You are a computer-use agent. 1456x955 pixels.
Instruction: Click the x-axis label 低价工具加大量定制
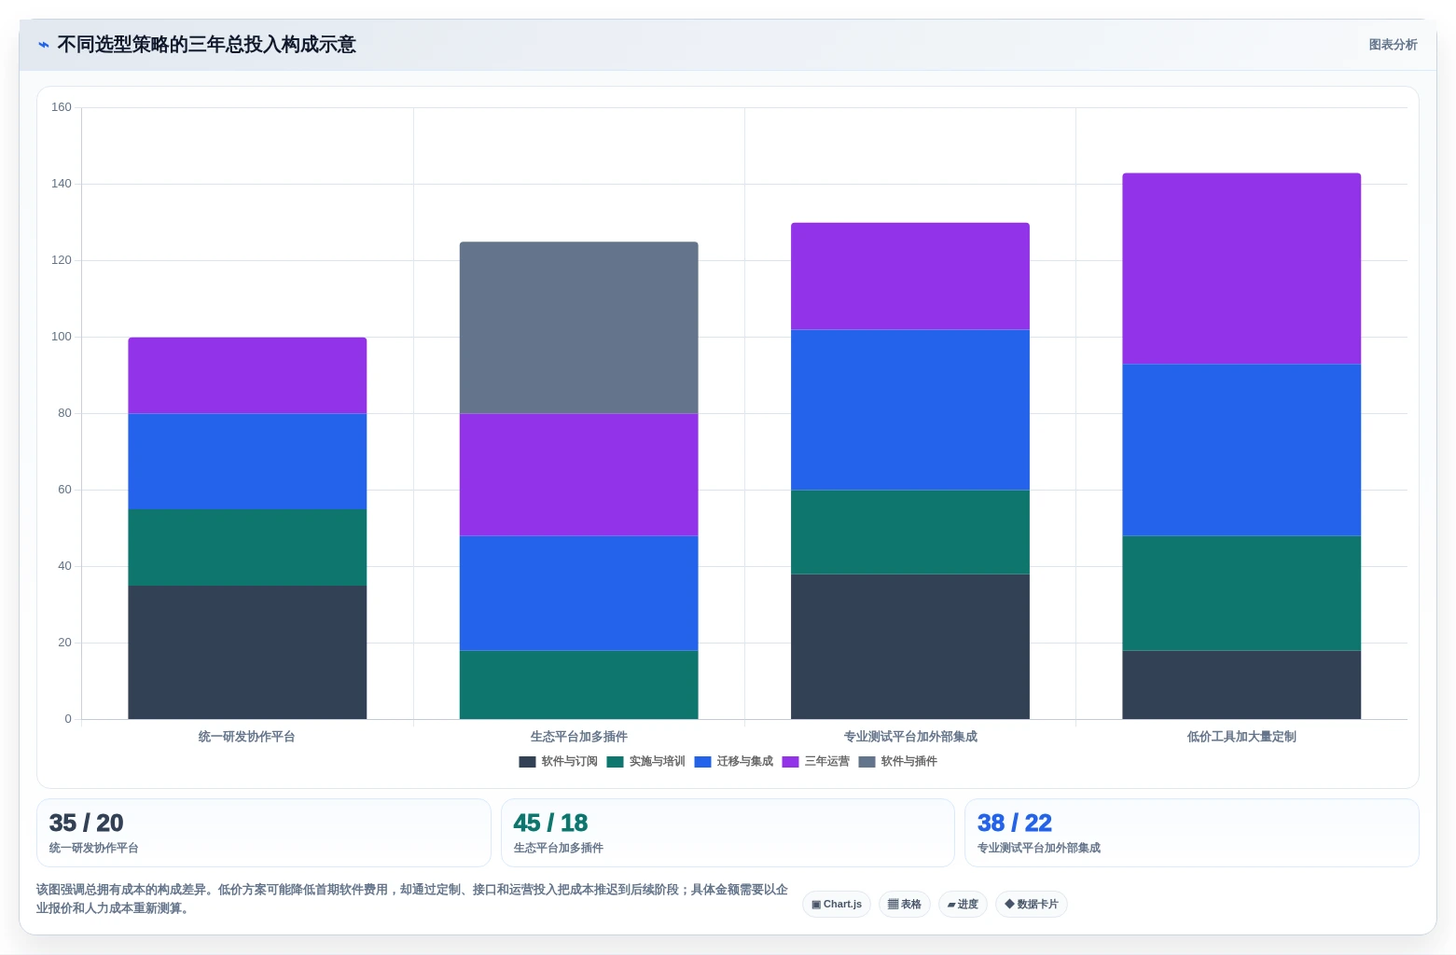point(1241,737)
